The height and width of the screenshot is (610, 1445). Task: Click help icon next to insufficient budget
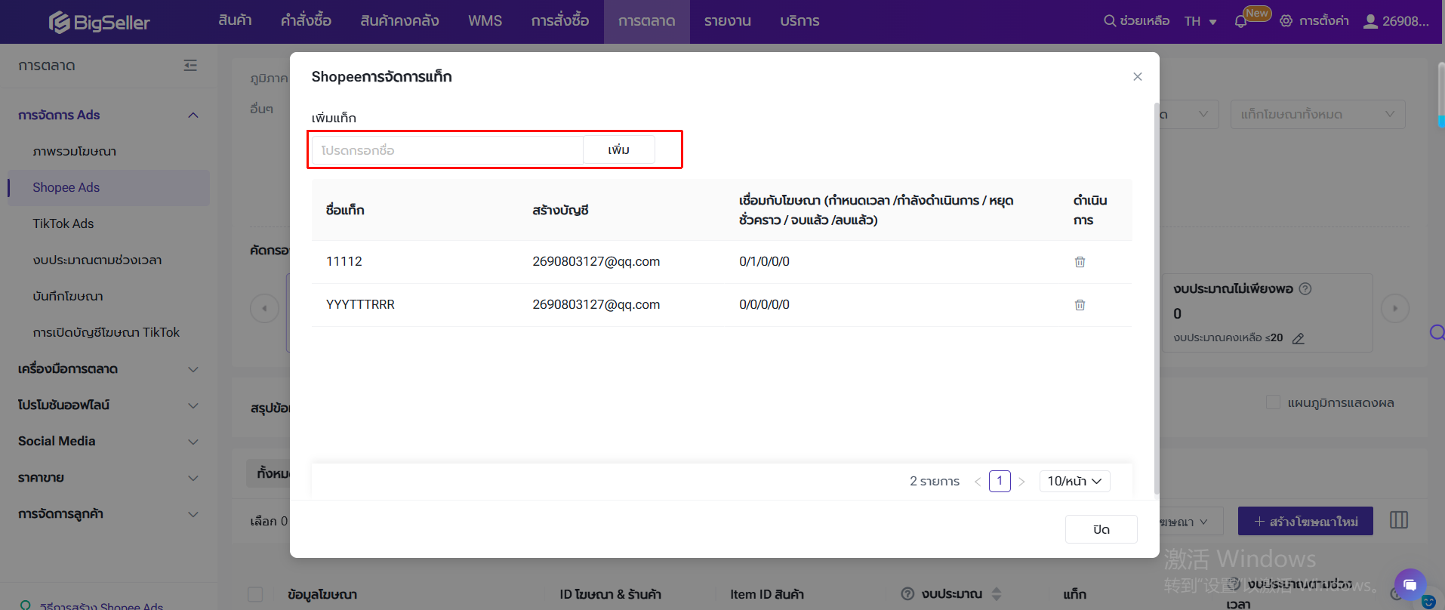(x=1305, y=288)
